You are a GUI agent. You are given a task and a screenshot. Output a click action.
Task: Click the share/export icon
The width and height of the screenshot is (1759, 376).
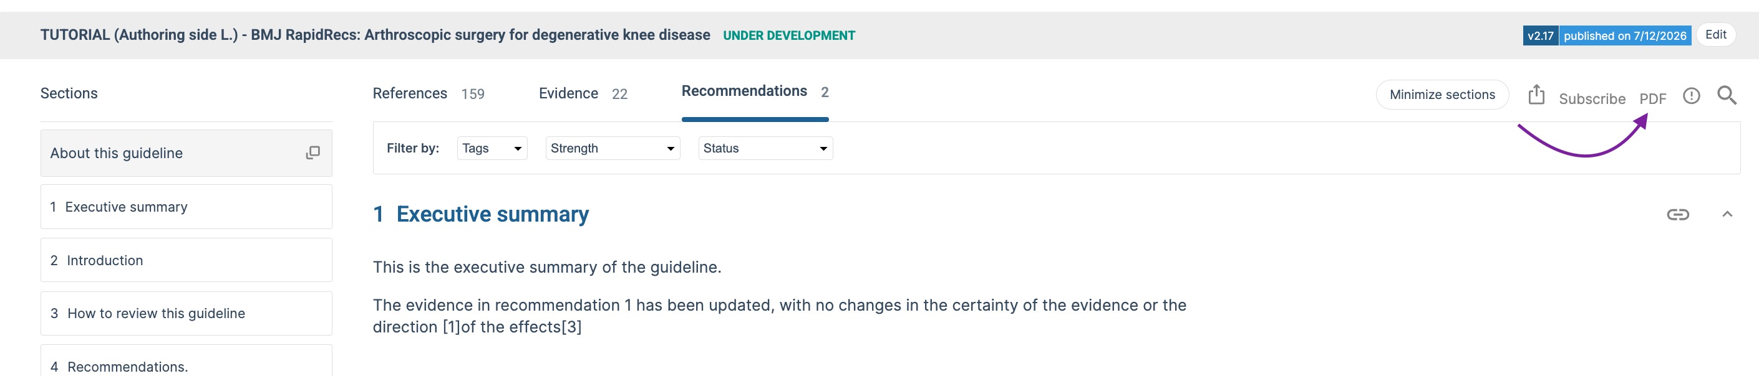click(x=1536, y=95)
